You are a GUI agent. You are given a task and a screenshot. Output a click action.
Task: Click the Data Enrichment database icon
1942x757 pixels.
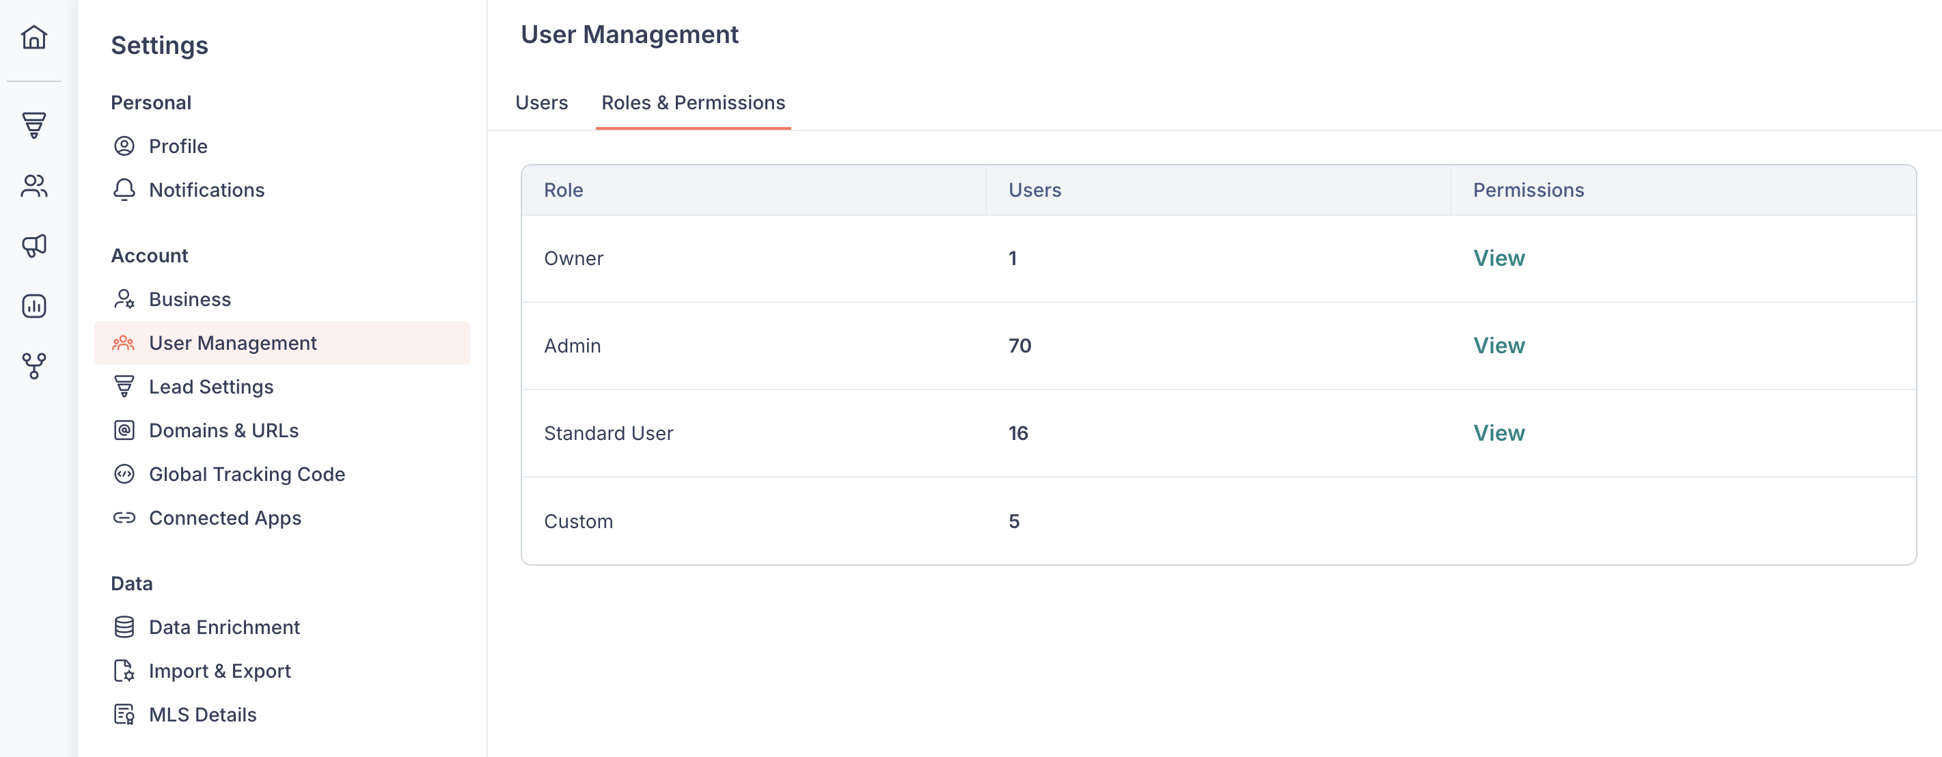124,627
